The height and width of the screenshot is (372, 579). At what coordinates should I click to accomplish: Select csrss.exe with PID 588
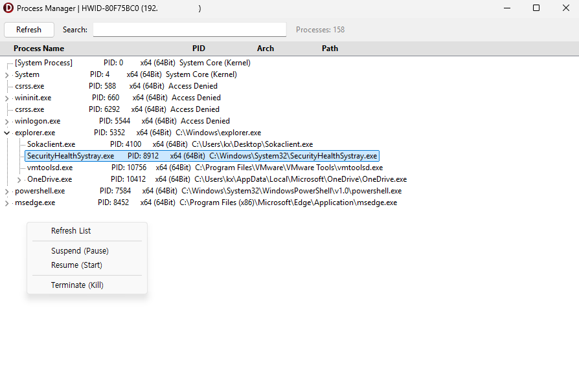(116, 86)
